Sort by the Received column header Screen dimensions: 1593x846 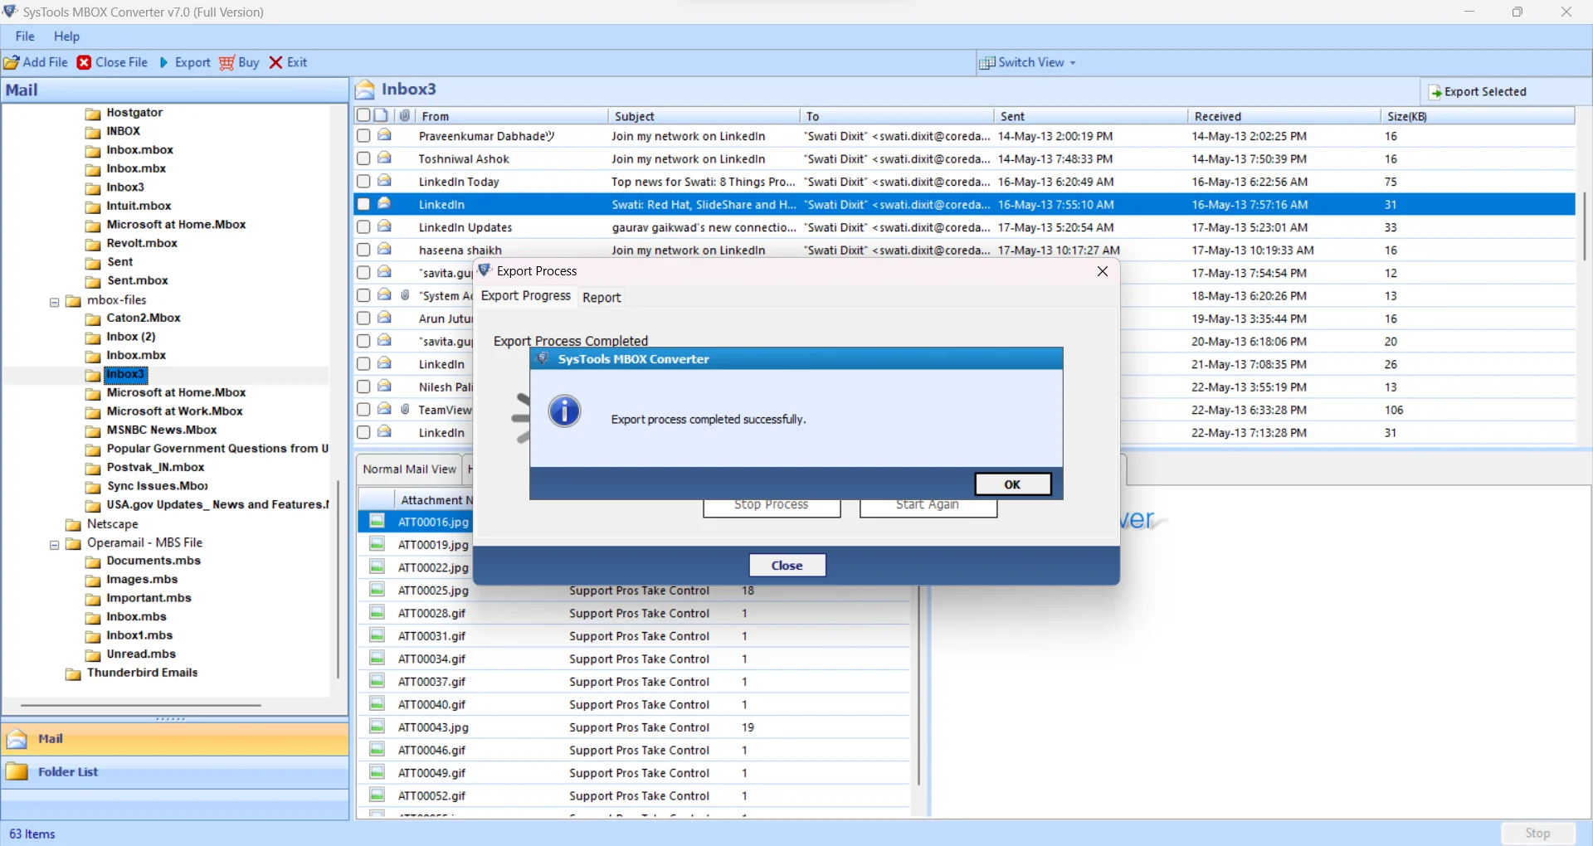click(1283, 116)
